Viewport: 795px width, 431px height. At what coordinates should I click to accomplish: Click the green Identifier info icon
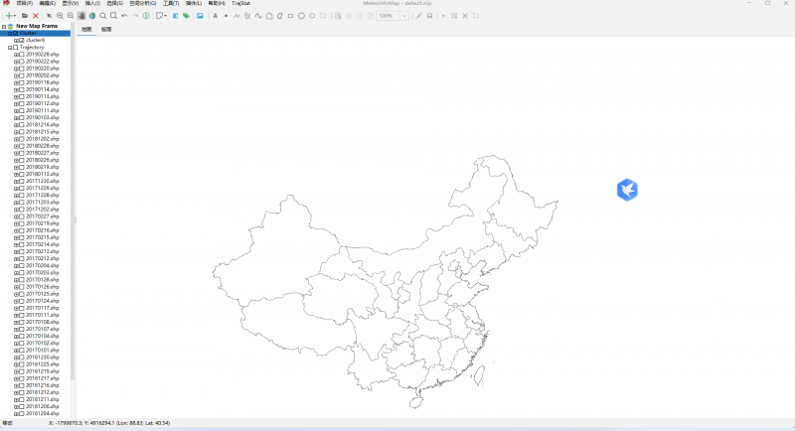click(x=146, y=16)
